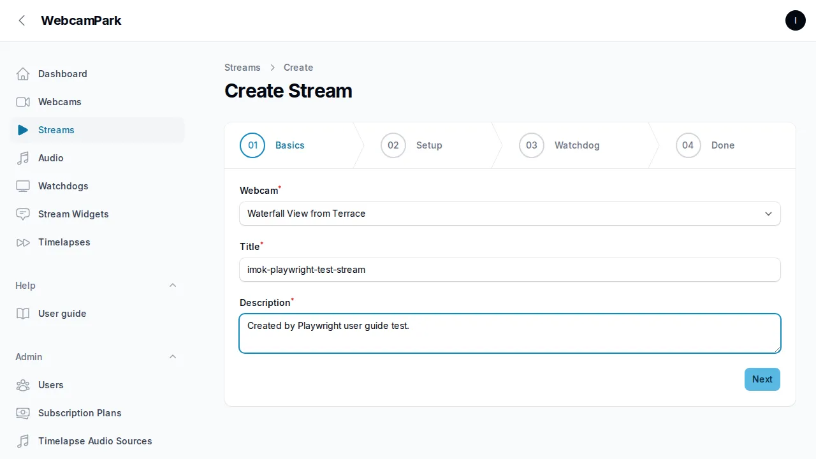Image resolution: width=816 pixels, height=459 pixels.
Task: Click the breadcrumb separator chevron
Action: click(x=272, y=68)
